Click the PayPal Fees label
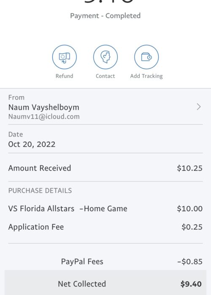This screenshot has width=211, height=295. click(x=82, y=262)
